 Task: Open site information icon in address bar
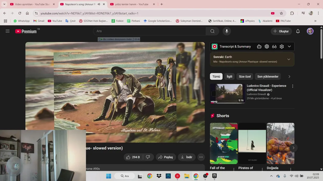(36, 13)
